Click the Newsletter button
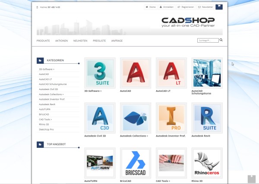Image resolution: width=259 pixels, height=184 pixels. tap(205, 7)
